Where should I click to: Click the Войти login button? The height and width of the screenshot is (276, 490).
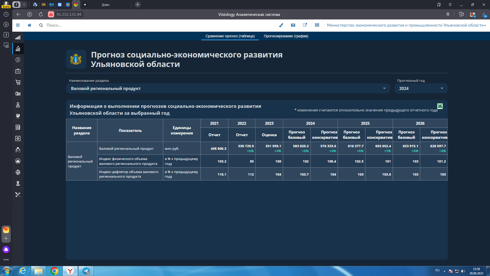tap(6, 5)
